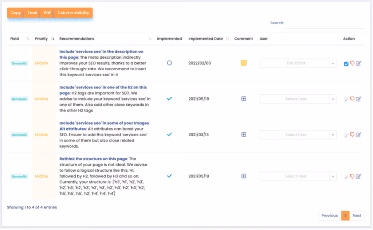Open the Column visibility menu

(x=73, y=13)
